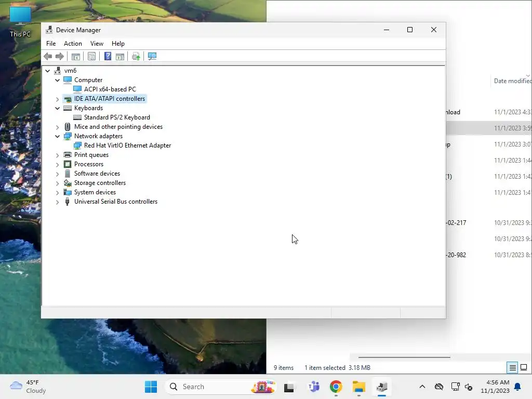
Task: Open This PC desktop icon
Action: coord(20,22)
